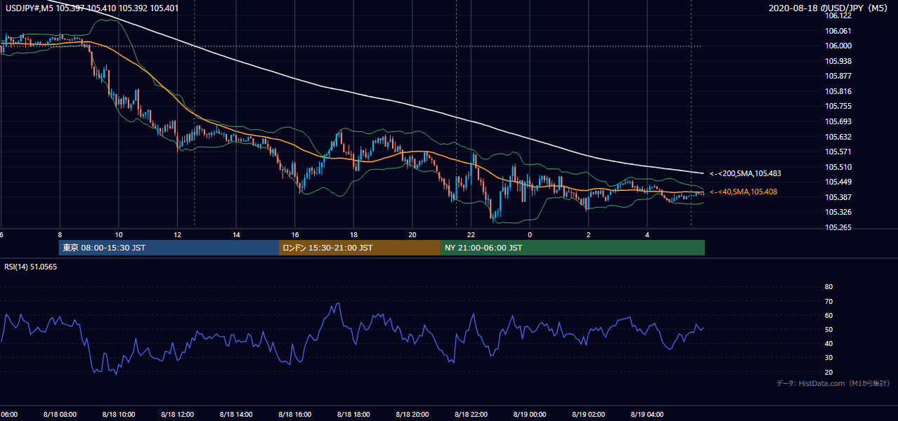
Task: Click price axis value 106.000
Action: (x=838, y=46)
